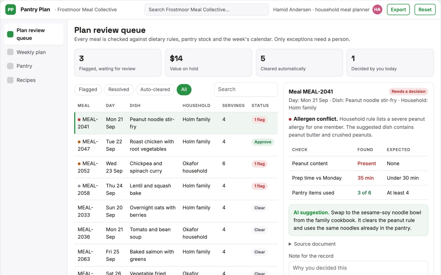Viewport: 441px width, 275px height.
Task: Click the 1 flag badge on MEAL-2058
Action: click(x=259, y=186)
